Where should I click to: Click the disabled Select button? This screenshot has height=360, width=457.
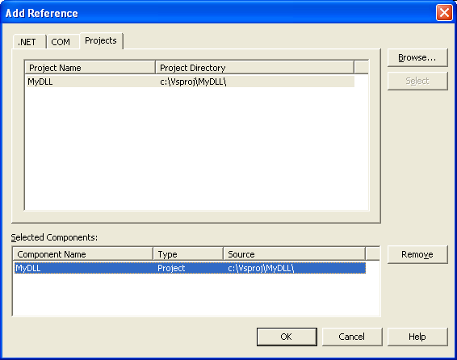(417, 81)
